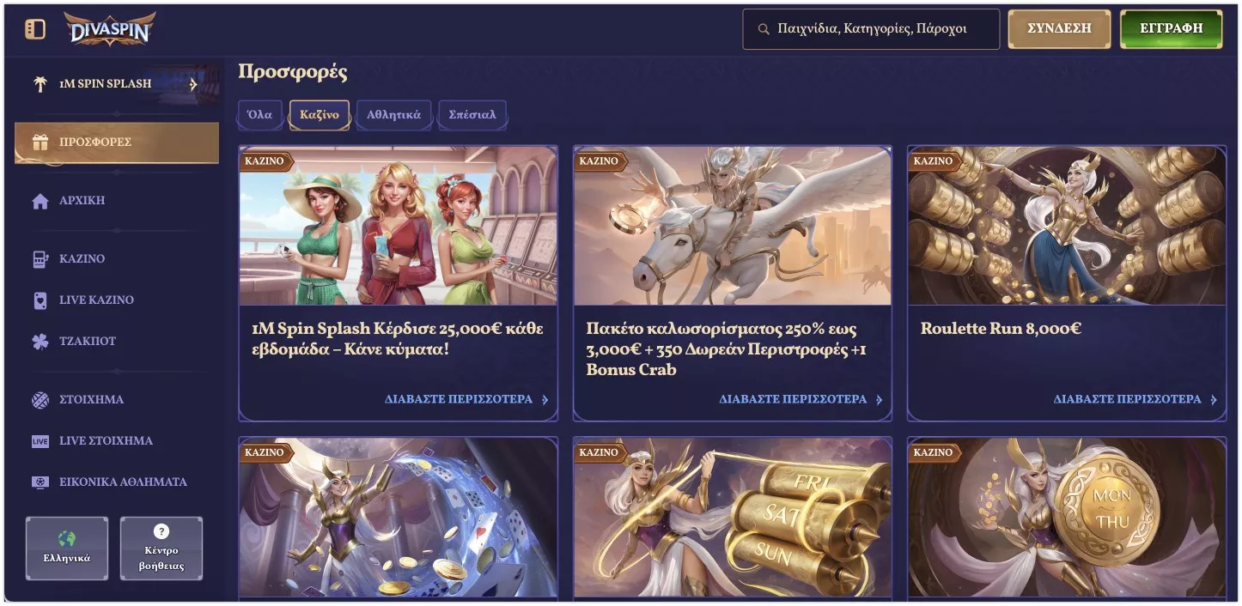Click the home icon next to ΑΡΧΙΚΗ
Viewport: 1242px width, 606px height.
40,201
